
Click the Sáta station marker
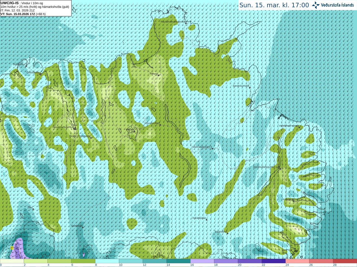[33, 209]
